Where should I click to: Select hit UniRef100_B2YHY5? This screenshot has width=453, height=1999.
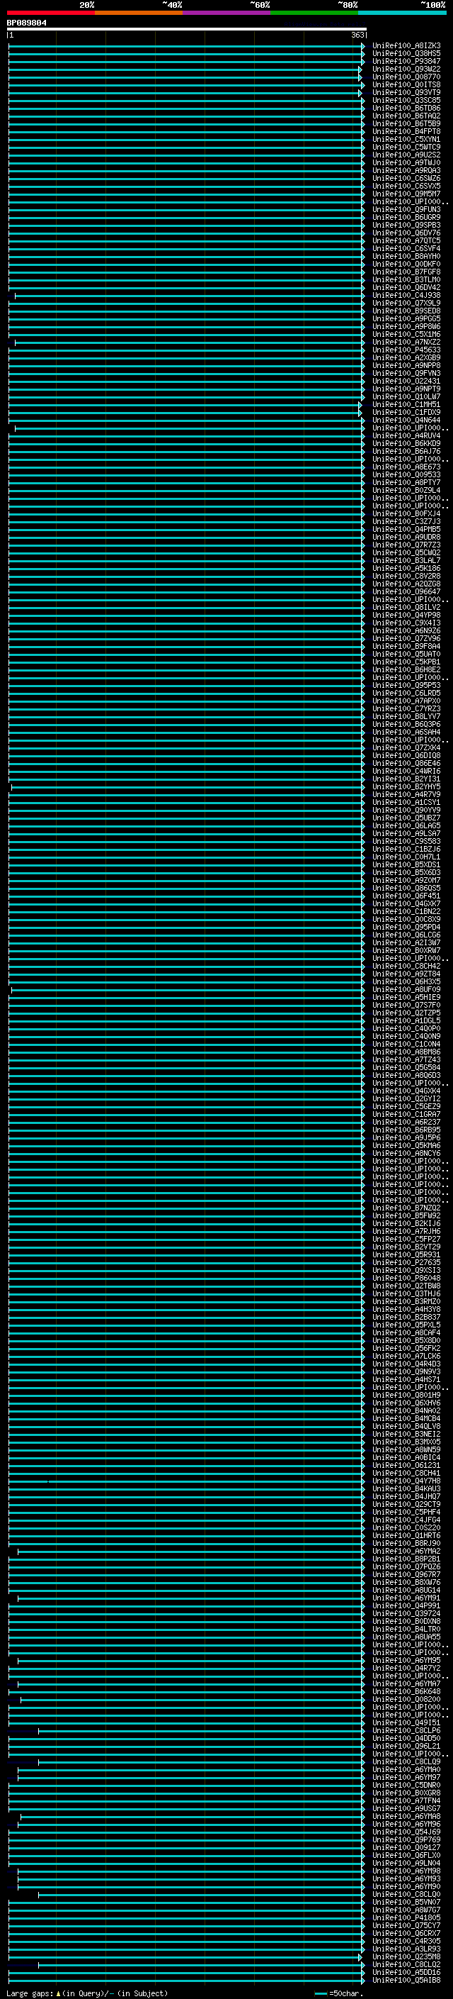(x=406, y=787)
